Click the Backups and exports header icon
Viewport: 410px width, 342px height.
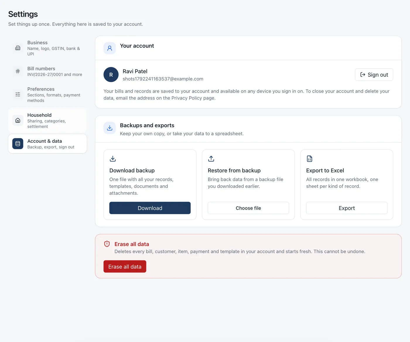pyautogui.click(x=110, y=128)
